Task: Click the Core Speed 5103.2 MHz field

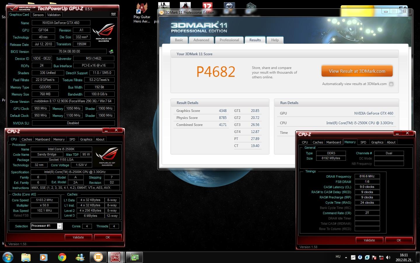Action: 45,200
